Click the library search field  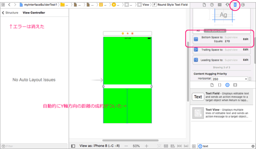pos(224,146)
